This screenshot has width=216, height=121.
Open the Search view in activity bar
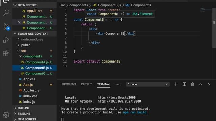click(x=6, y=13)
